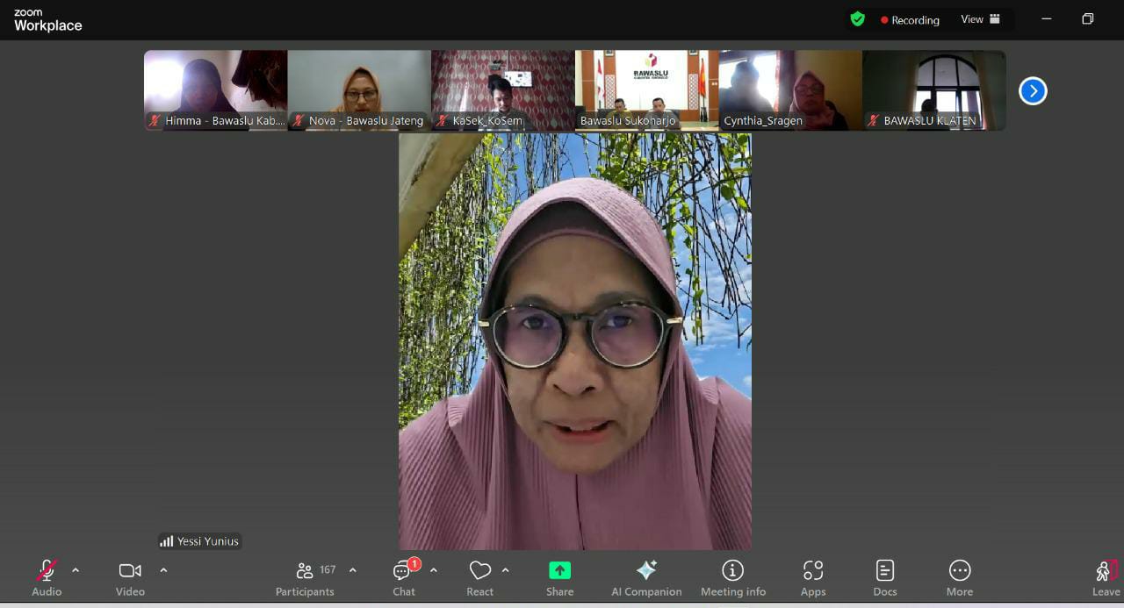Screen dimensions: 1124x608
Task: Start screen sharing with the green Share icon
Action: [558, 576]
